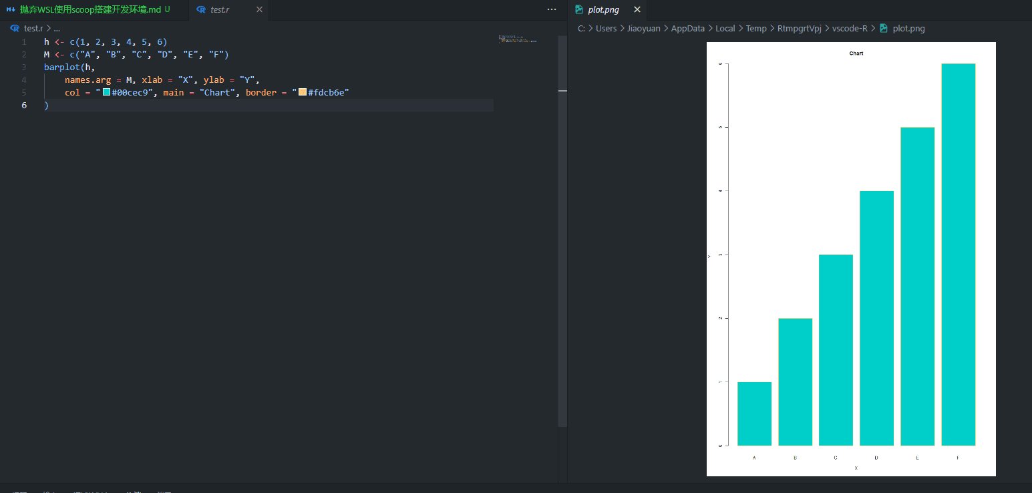Click bar A in the plot preview
The width and height of the screenshot is (1032, 493).
pos(754,414)
